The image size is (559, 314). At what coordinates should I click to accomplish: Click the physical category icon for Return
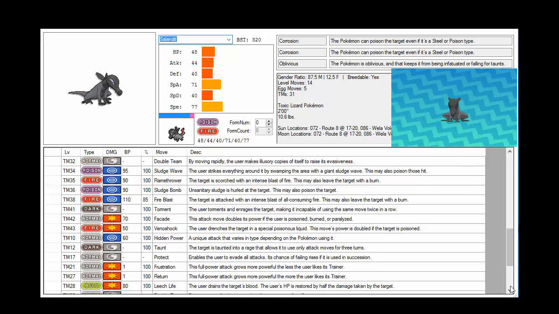(x=112, y=276)
